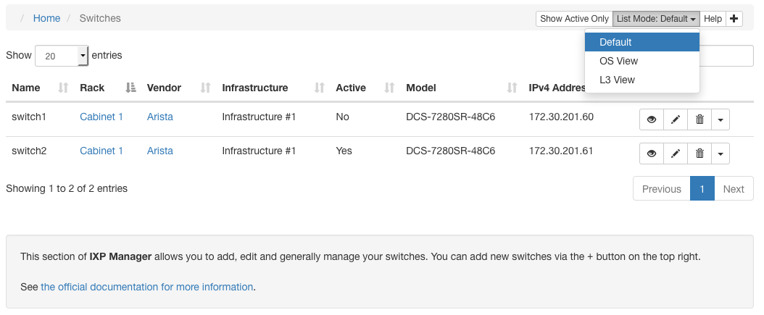Open switch2 more-actions dropdown caret

pyautogui.click(x=721, y=154)
